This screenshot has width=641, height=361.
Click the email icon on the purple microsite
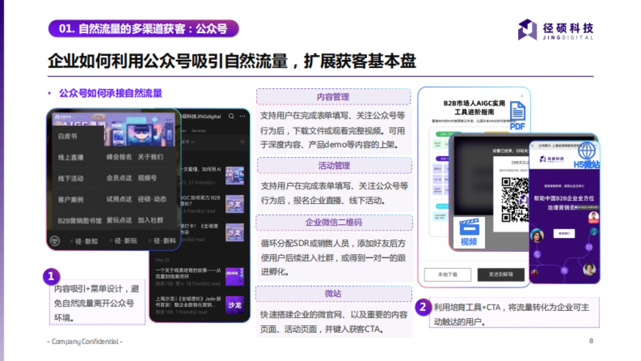click(588, 247)
